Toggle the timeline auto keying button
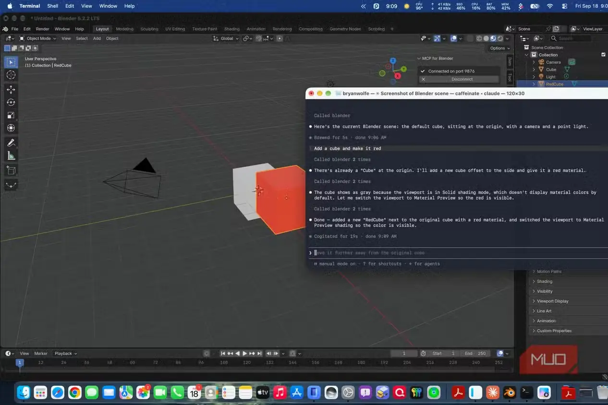This screenshot has height=405, width=608. click(207, 353)
